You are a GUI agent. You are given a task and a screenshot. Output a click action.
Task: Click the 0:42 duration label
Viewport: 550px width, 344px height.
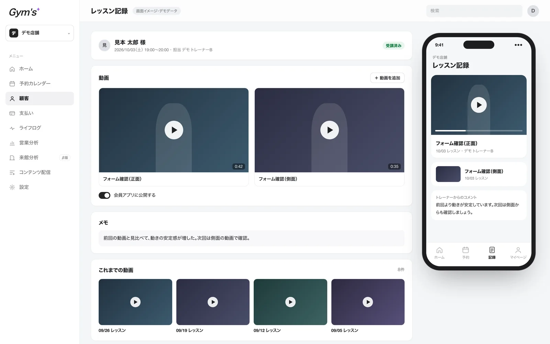239,166
